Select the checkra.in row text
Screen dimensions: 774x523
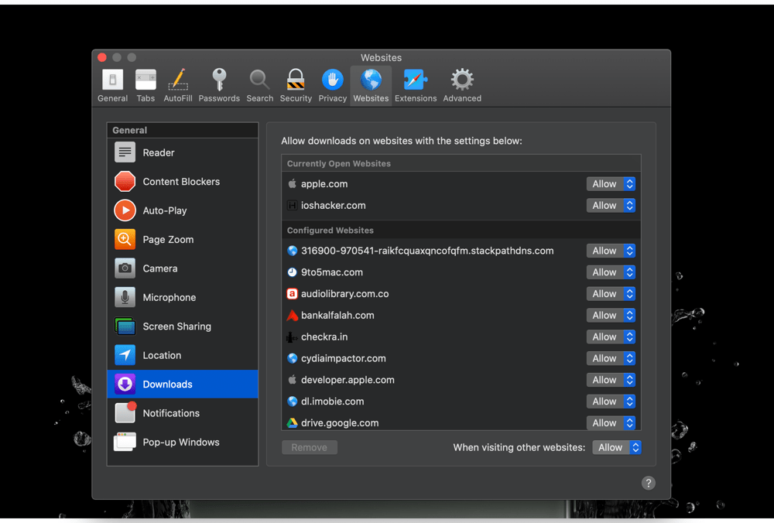[324, 337]
